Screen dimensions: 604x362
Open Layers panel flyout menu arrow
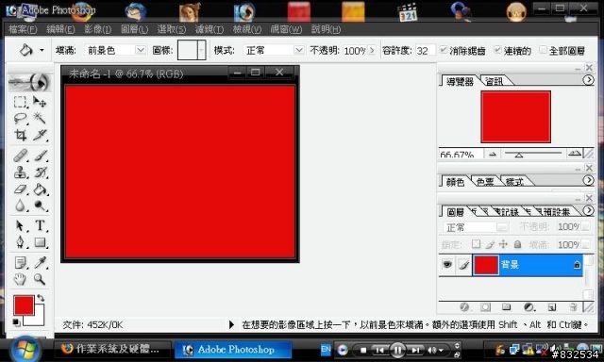tap(588, 210)
